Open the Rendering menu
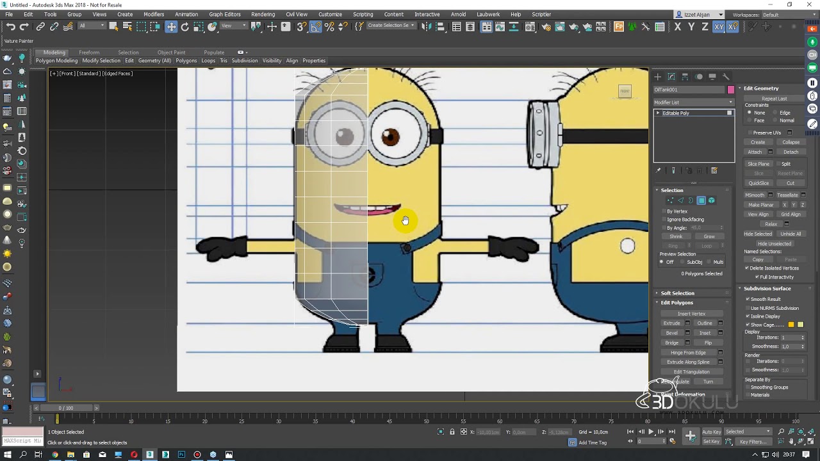Screen dimensions: 820x461 [x=263, y=14]
